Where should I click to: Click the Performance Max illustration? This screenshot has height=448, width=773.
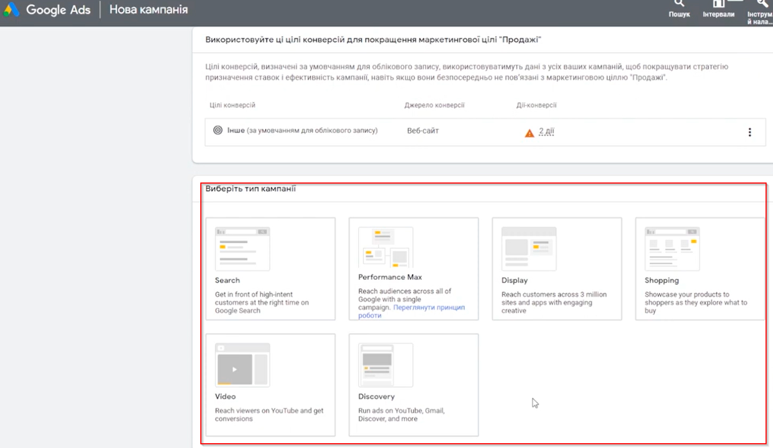386,247
